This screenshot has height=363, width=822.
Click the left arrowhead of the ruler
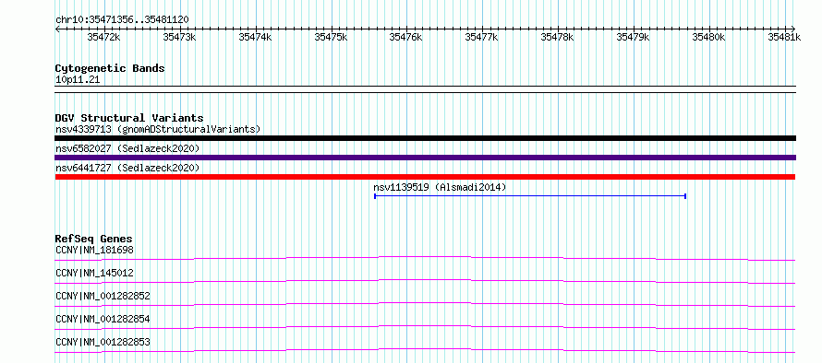[57, 29]
